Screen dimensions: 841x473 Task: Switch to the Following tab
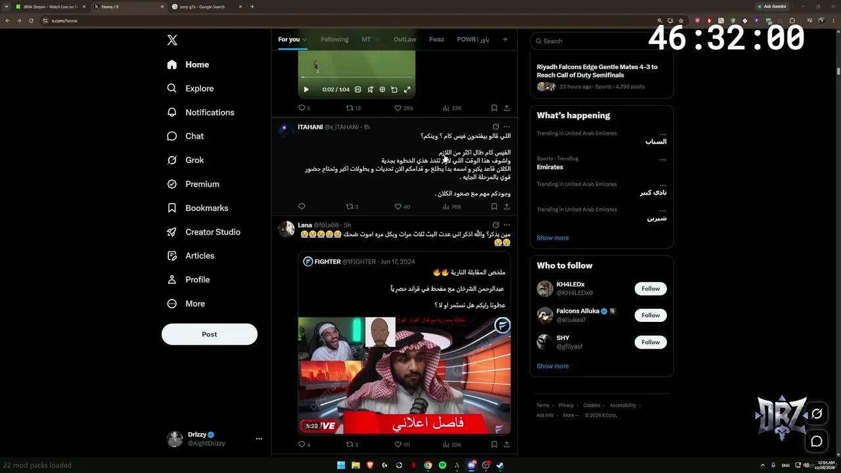334,39
